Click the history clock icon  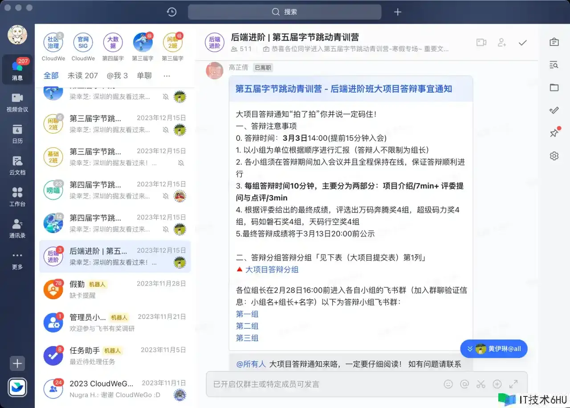click(x=171, y=12)
